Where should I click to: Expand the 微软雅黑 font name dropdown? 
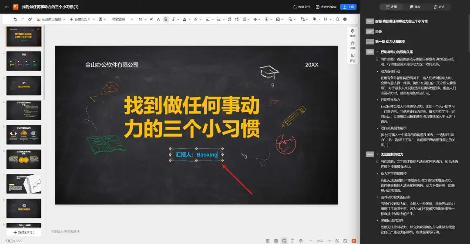click(123, 19)
